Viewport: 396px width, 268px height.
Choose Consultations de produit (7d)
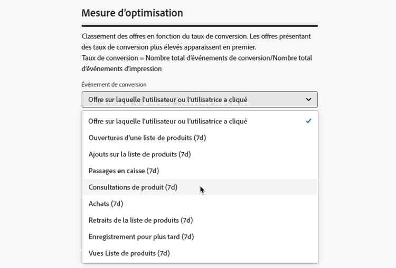click(x=200, y=187)
